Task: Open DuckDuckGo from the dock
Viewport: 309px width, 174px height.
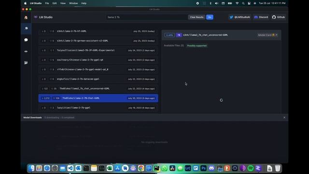Action: (227, 168)
